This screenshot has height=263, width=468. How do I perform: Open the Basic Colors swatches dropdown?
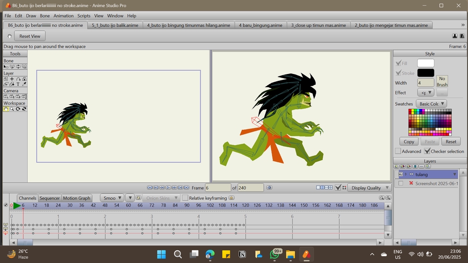[431, 104]
